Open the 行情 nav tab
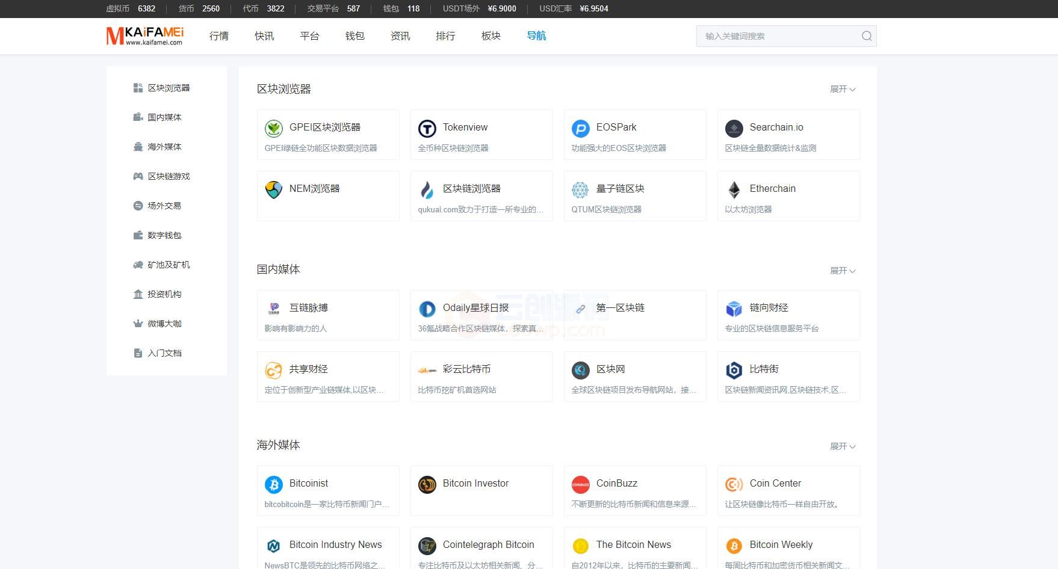 click(x=219, y=36)
